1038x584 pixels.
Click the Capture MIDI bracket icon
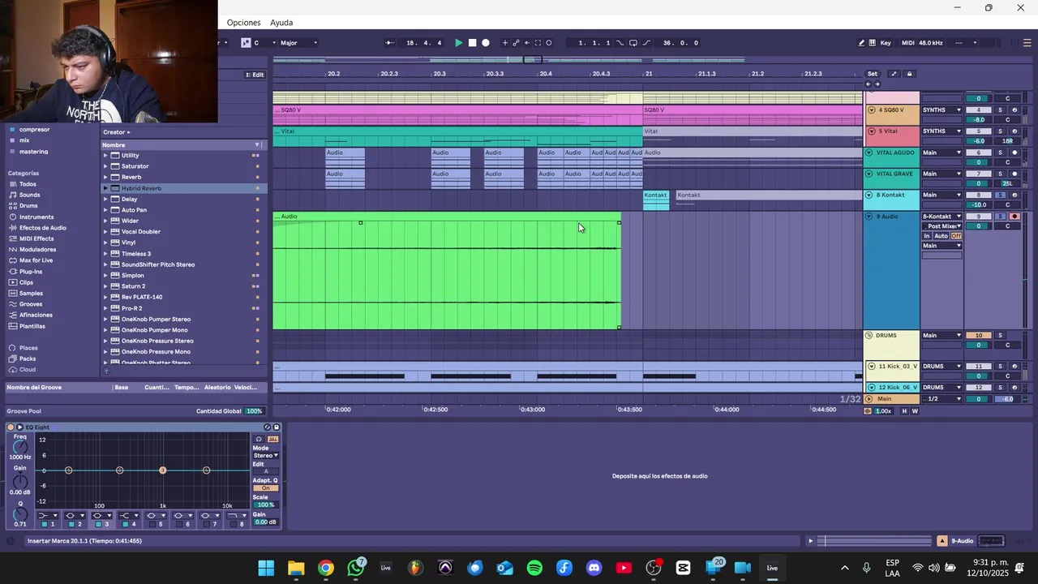pyautogui.click(x=538, y=43)
